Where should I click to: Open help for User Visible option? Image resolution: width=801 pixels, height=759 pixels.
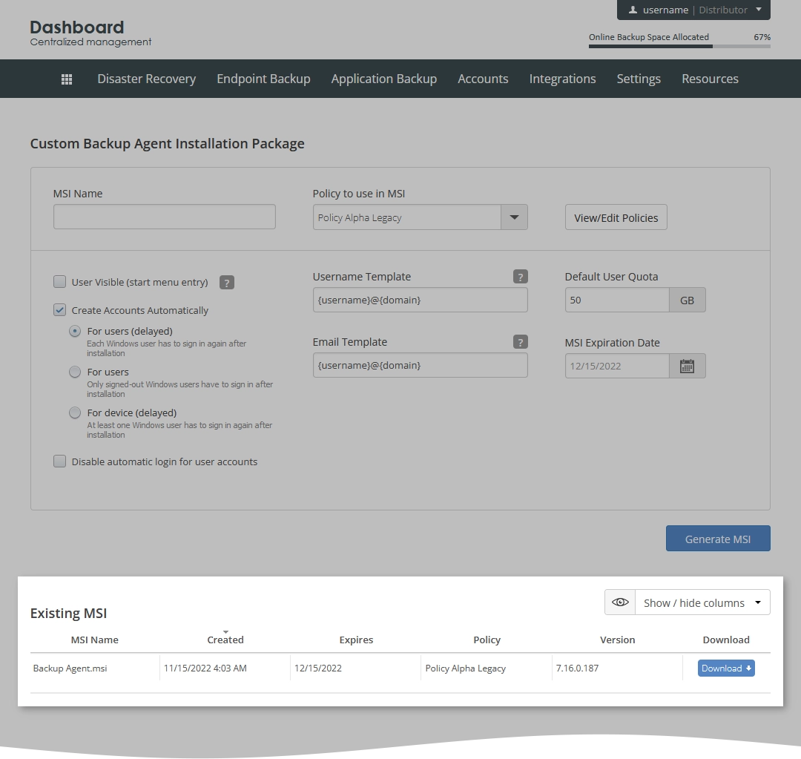coord(227,282)
